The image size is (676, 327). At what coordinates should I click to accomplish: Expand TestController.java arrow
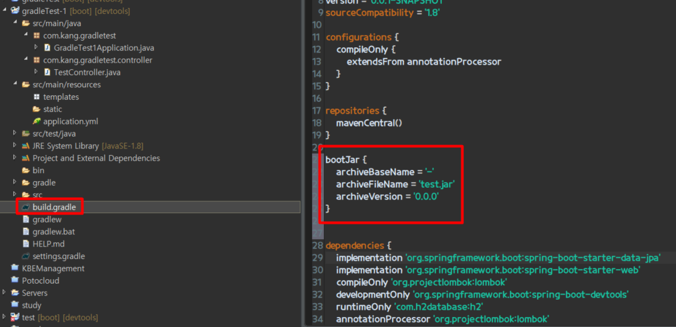click(x=36, y=72)
